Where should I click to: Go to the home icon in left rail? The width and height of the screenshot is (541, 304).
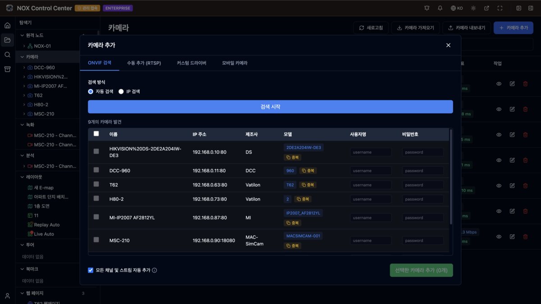pos(7,25)
